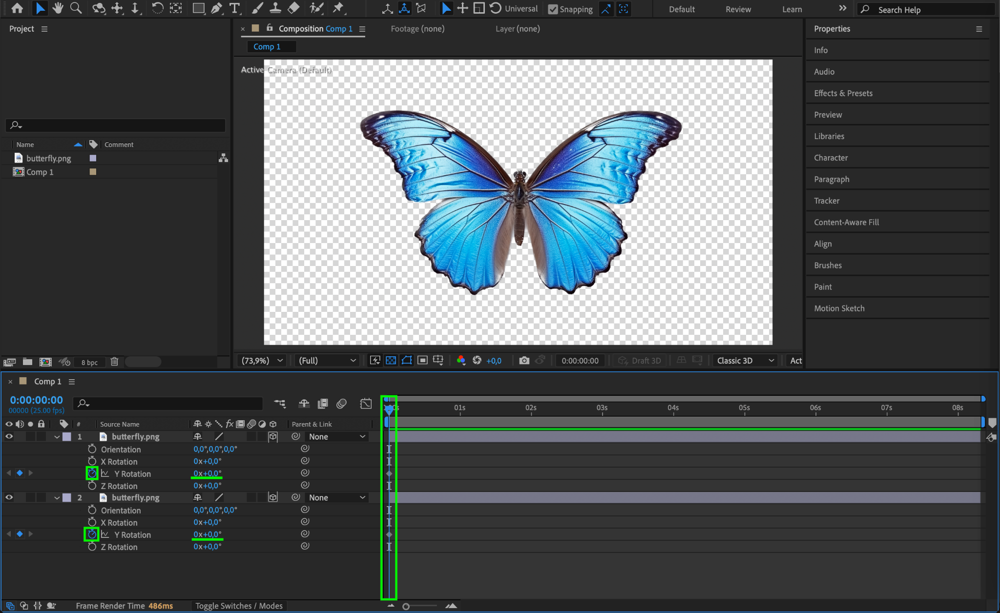The image size is (1000, 613).
Task: Collapse layer 1 properties twirl arrow
Action: click(x=57, y=437)
